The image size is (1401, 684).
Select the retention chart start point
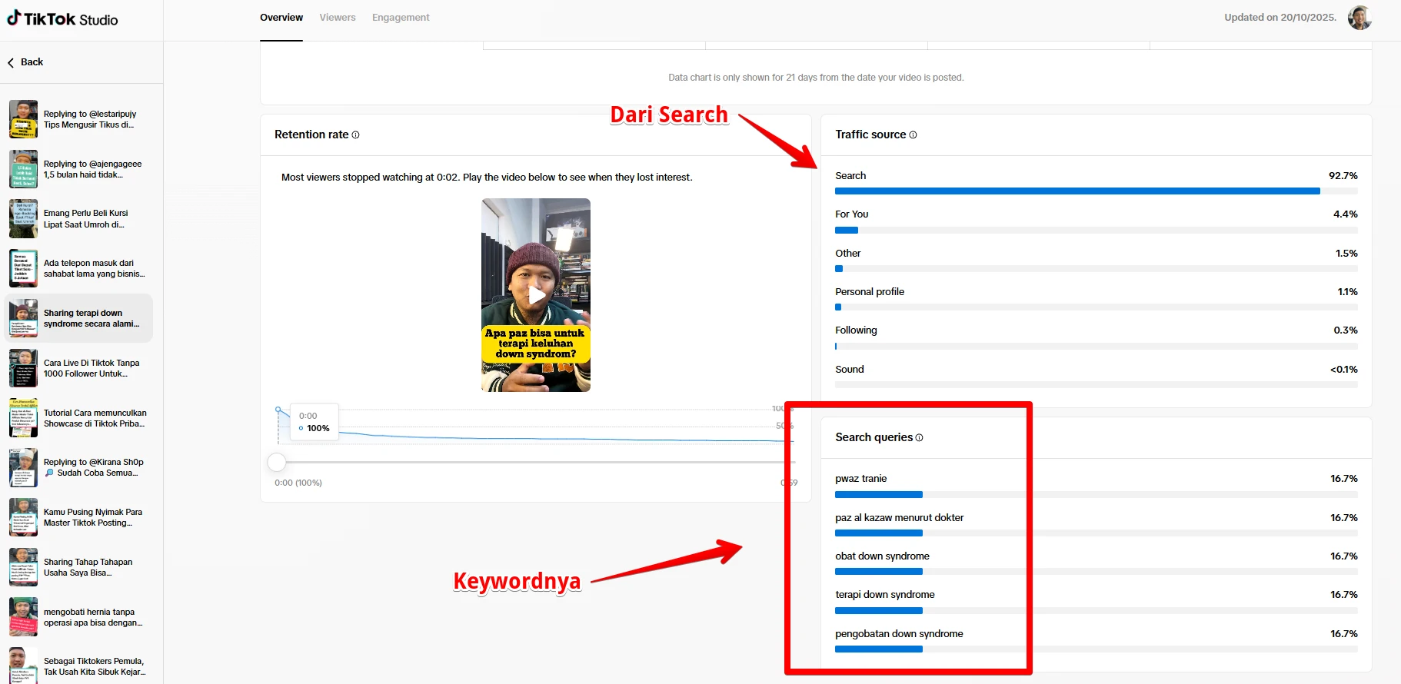click(278, 410)
